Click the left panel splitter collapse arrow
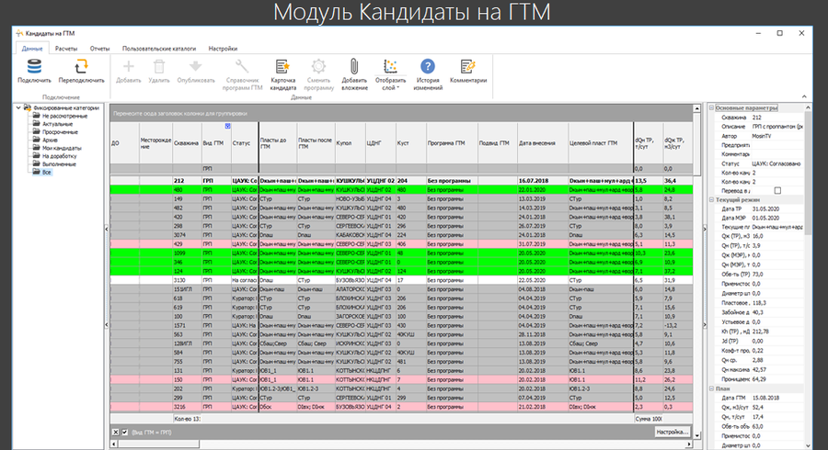 tap(107, 229)
